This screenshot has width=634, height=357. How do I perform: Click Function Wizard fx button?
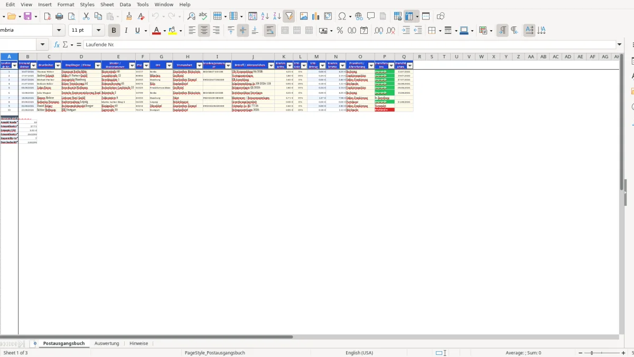point(57,45)
